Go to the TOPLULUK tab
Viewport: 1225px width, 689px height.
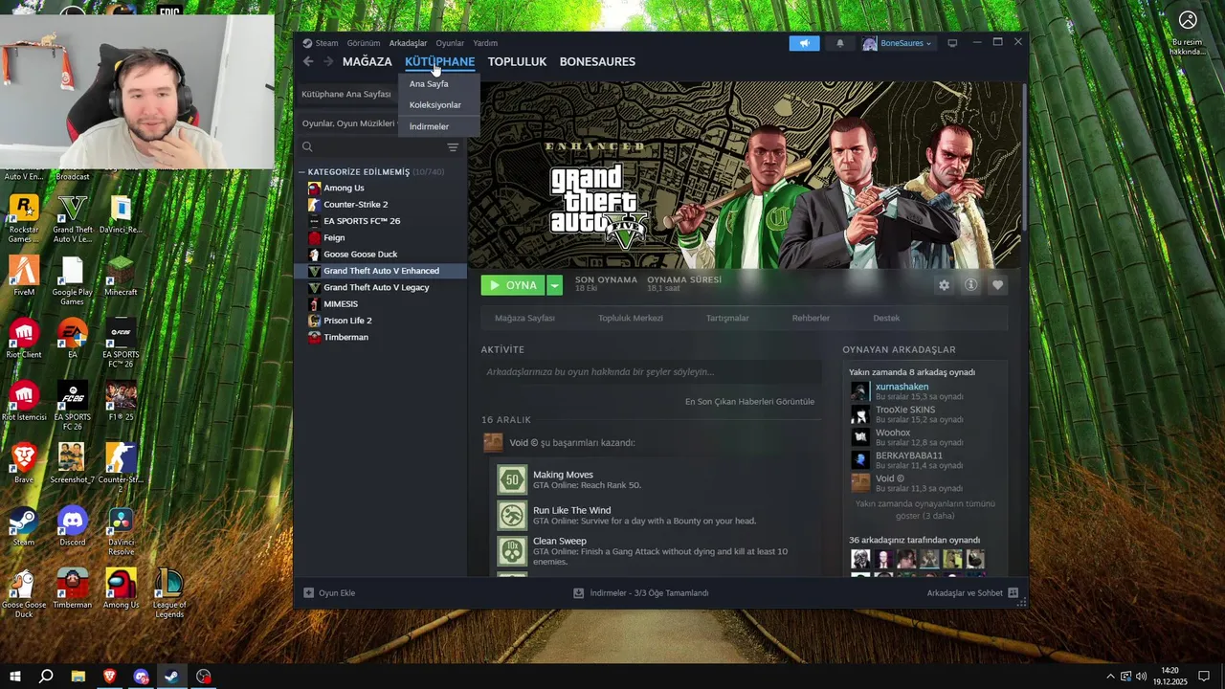(517, 61)
